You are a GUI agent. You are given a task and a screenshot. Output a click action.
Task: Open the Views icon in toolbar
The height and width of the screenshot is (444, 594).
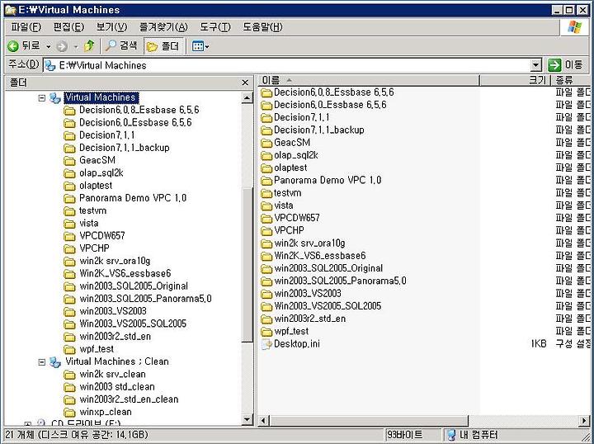click(x=198, y=46)
